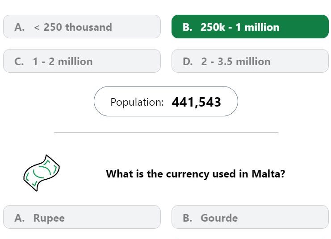Click the "A." letter beside Rupee
Image resolution: width=331 pixels, height=239 pixels.
pos(19,218)
